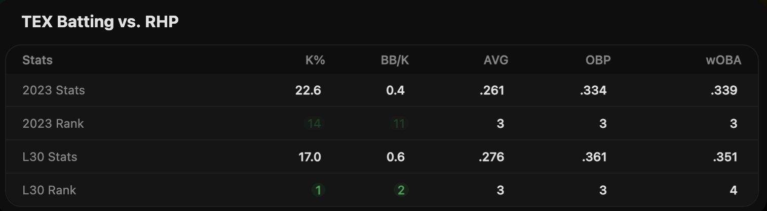Click the K% column header
This screenshot has width=767, height=211.
pos(315,61)
